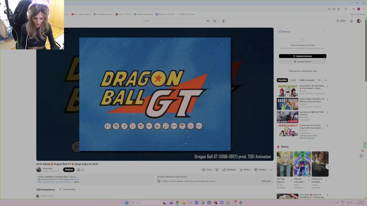This screenshot has height=206, width=367.
Task: Open the Dragon Ball GT skrót fabuły recommended thumbnail
Action: point(287,91)
